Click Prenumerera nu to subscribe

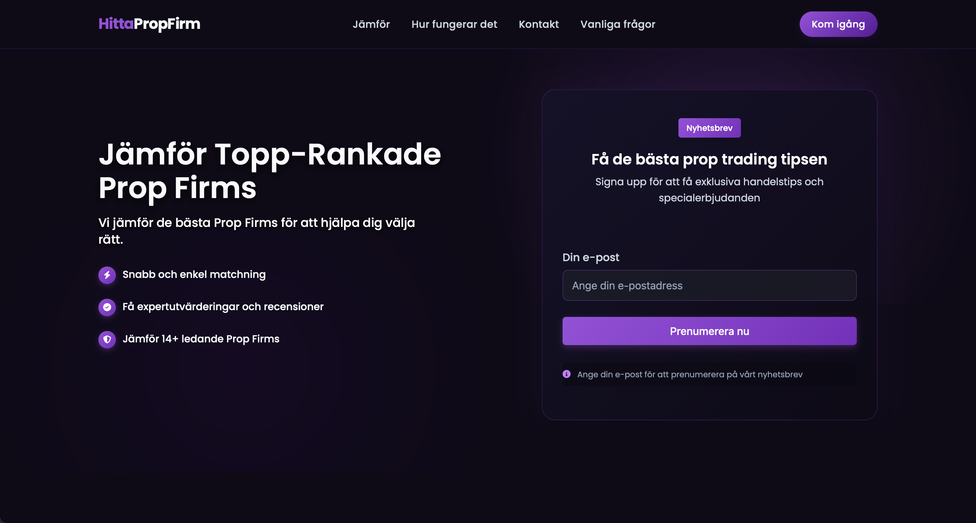pos(709,331)
